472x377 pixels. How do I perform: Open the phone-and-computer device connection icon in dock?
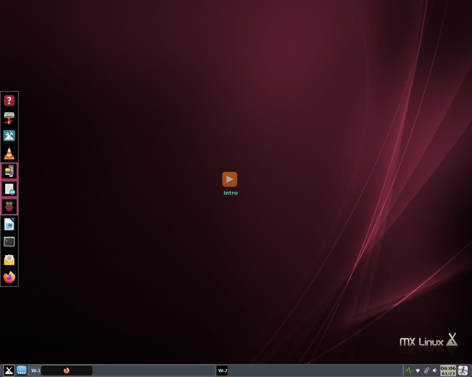pyautogui.click(x=9, y=171)
